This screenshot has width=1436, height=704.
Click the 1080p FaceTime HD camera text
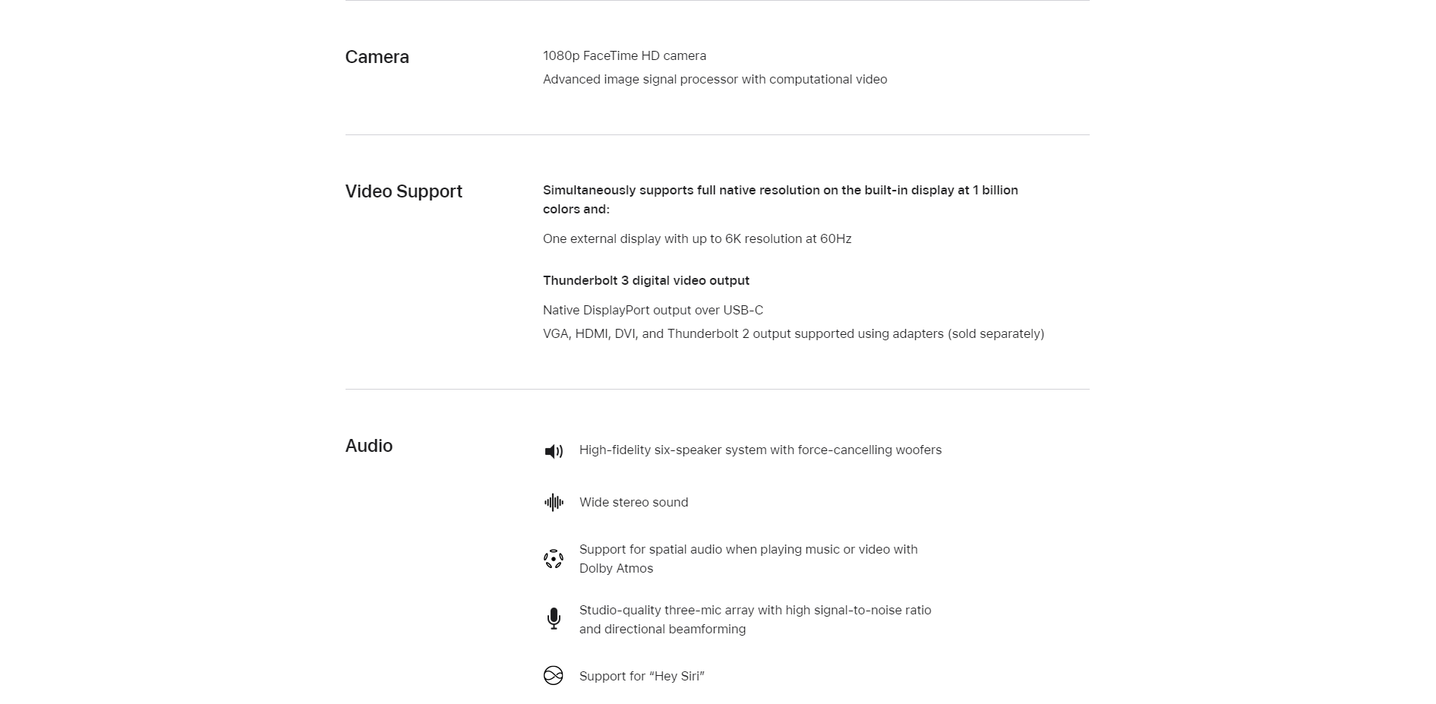[624, 55]
